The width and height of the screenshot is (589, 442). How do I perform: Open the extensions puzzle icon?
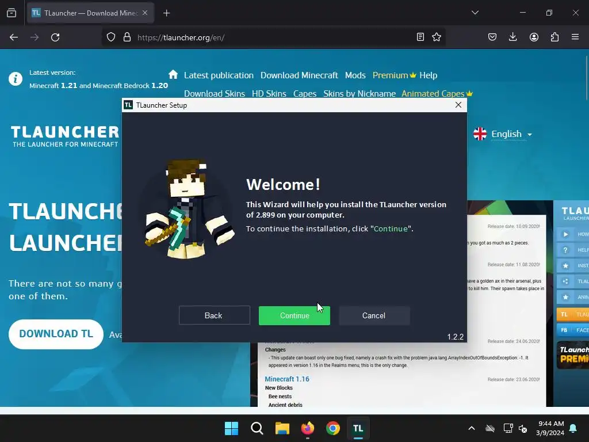point(554,37)
